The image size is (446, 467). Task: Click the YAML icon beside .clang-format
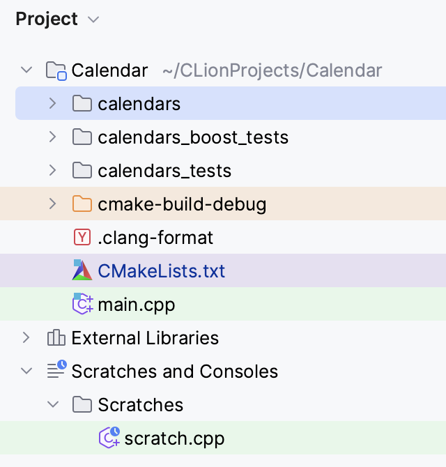coord(82,238)
